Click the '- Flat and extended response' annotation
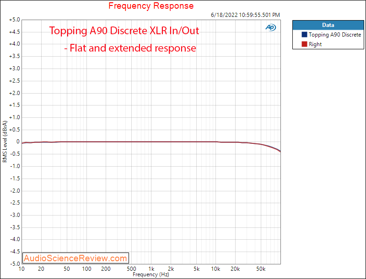 (130, 48)
